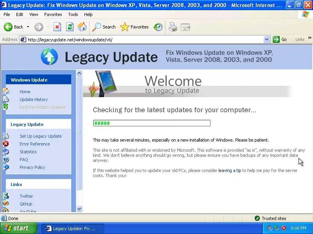The width and height of the screenshot is (313, 234).
Task: Open the History clock icon in toolbar
Action: 158,27
